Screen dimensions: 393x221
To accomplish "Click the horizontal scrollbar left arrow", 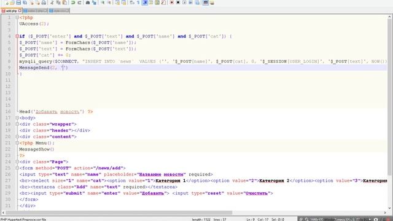I will (x=3, y=213).
